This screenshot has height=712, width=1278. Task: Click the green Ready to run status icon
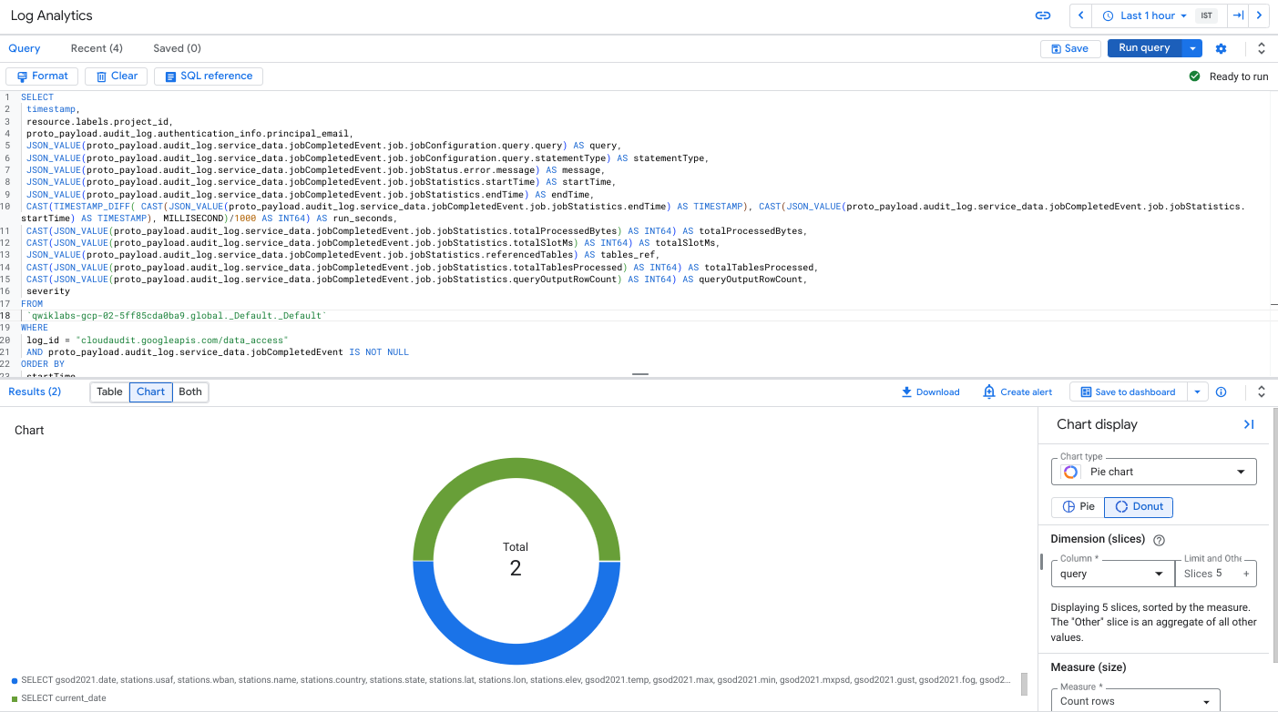click(x=1194, y=76)
